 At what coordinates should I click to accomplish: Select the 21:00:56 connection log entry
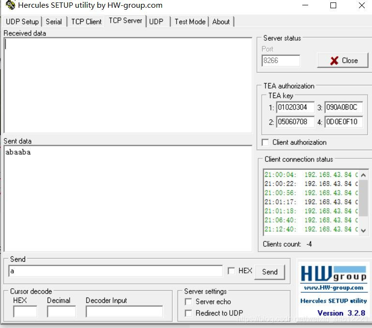[311, 193]
